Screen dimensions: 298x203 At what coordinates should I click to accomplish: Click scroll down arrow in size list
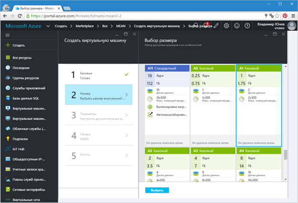[286, 179]
